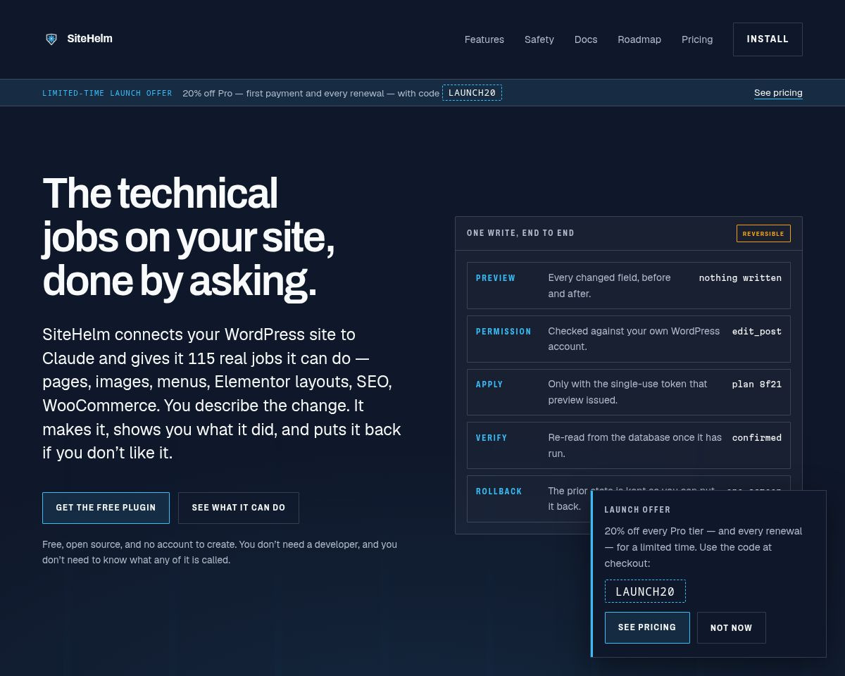This screenshot has height=676, width=845.
Task: Select the PERMISSION step row
Action: click(629, 339)
